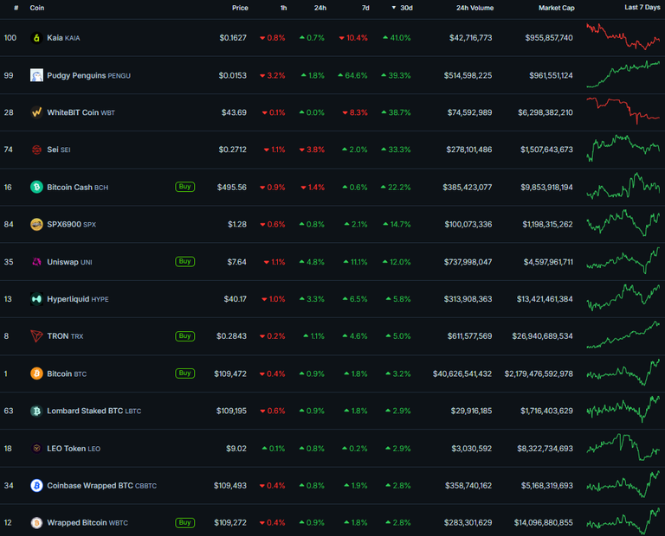The image size is (665, 536).
Task: Open Pudgy Penguins' green 7-day sparkline
Action: [623, 74]
